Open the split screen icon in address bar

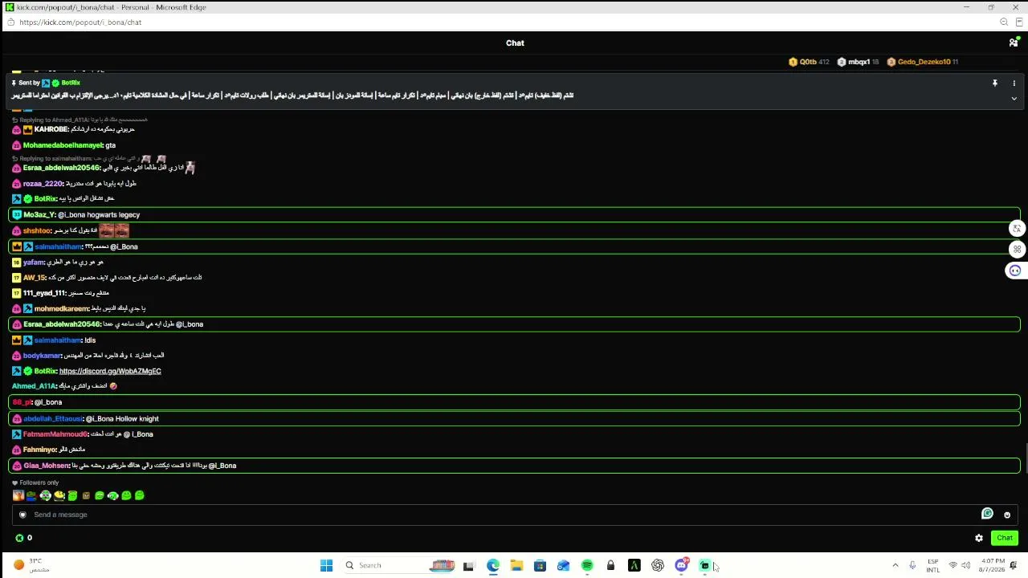1020,22
